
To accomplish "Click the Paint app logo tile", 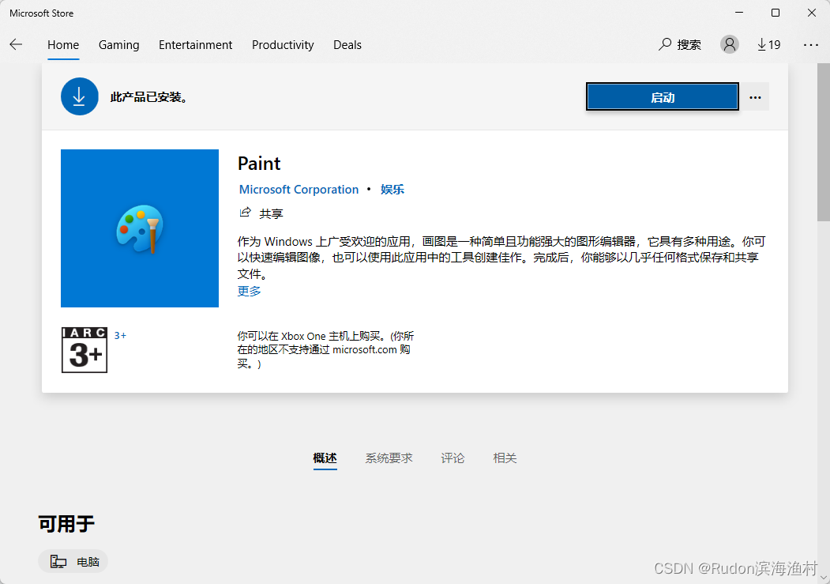I will point(140,228).
